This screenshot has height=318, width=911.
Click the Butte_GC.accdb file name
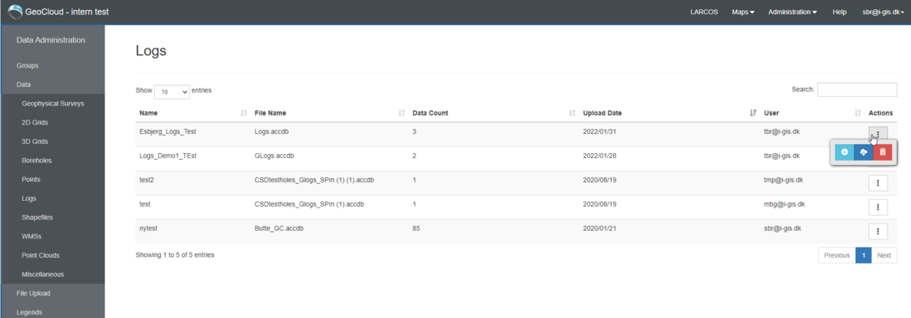tap(280, 229)
